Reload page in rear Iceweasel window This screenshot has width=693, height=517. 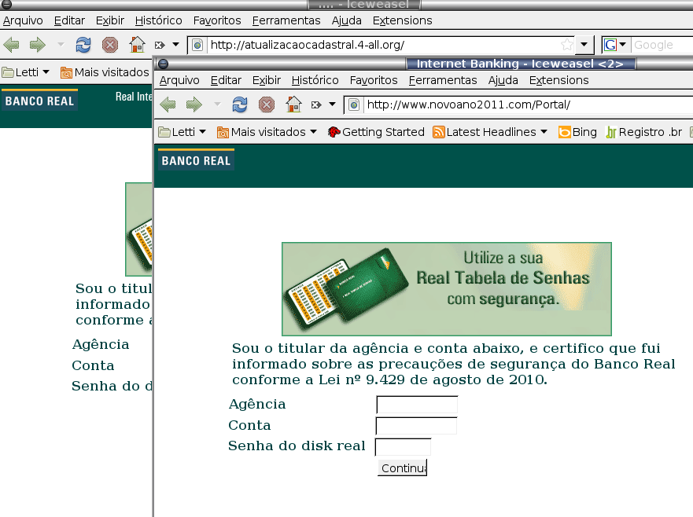(x=83, y=45)
